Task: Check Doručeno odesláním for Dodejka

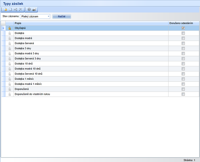Action: [x=183, y=33]
